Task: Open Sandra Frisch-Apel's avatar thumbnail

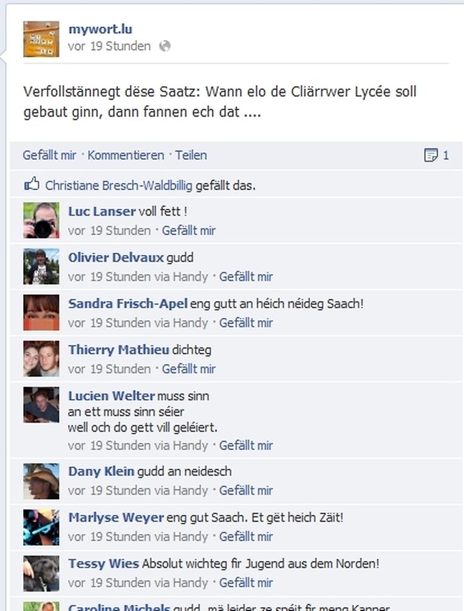Action: click(41, 313)
